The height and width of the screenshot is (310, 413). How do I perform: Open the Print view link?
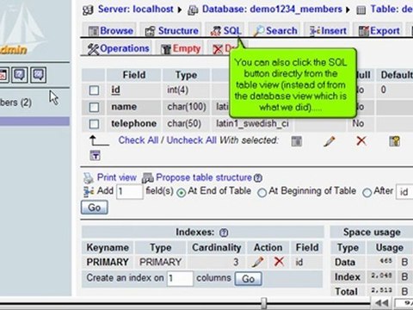tap(117, 177)
